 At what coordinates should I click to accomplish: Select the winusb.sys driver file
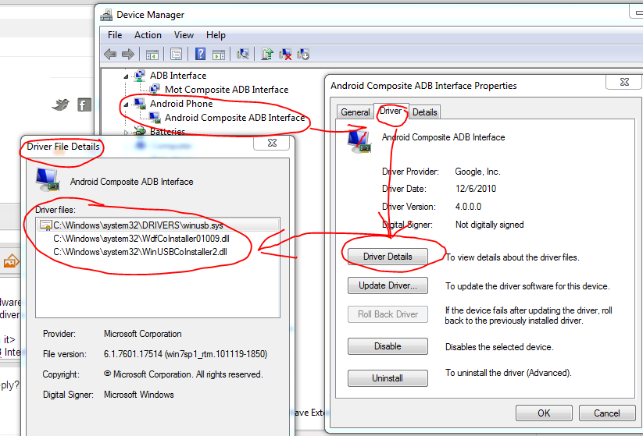point(158,225)
